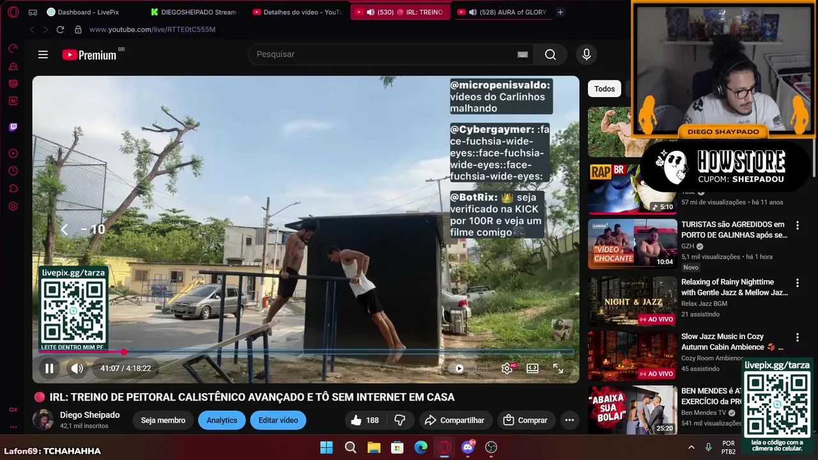The height and width of the screenshot is (460, 818).
Task: Pause the video
Action: point(49,368)
